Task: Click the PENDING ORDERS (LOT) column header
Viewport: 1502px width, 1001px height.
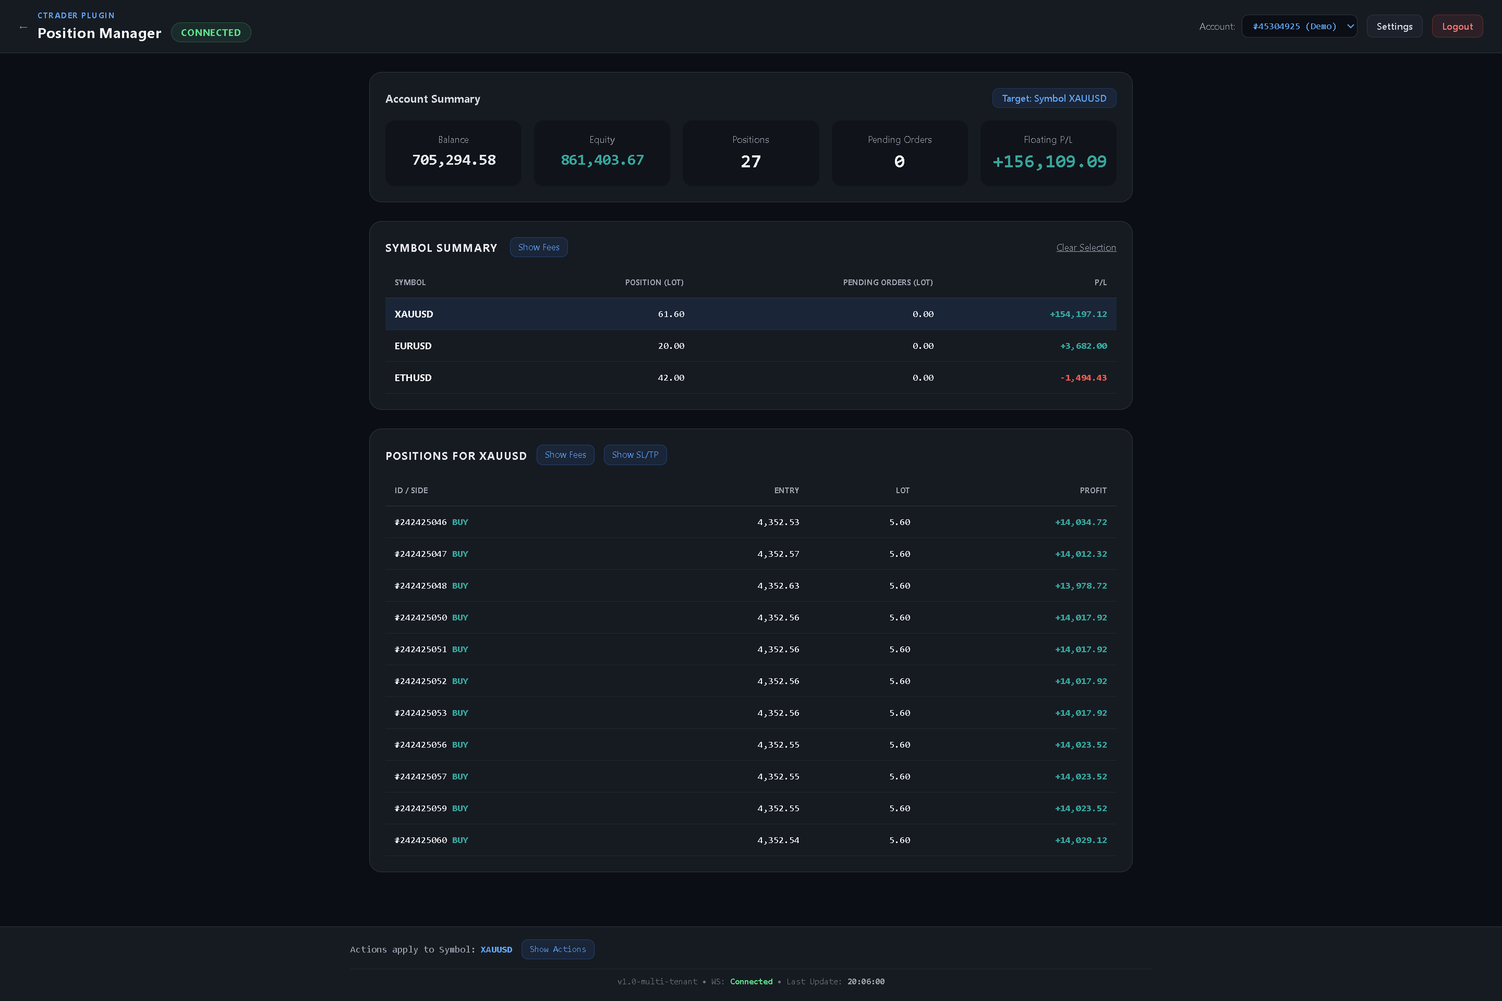Action: [x=888, y=282]
